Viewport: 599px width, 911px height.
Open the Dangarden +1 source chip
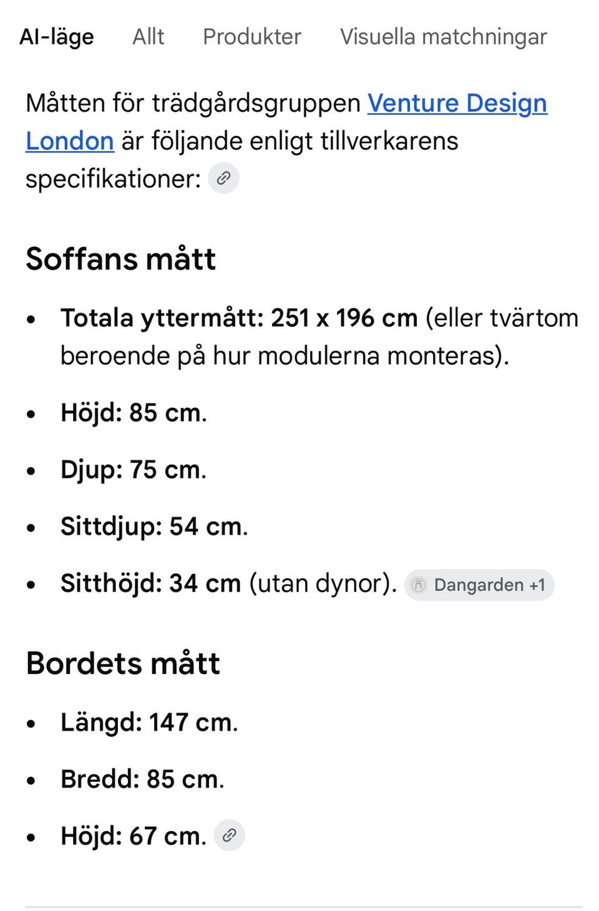tap(479, 585)
